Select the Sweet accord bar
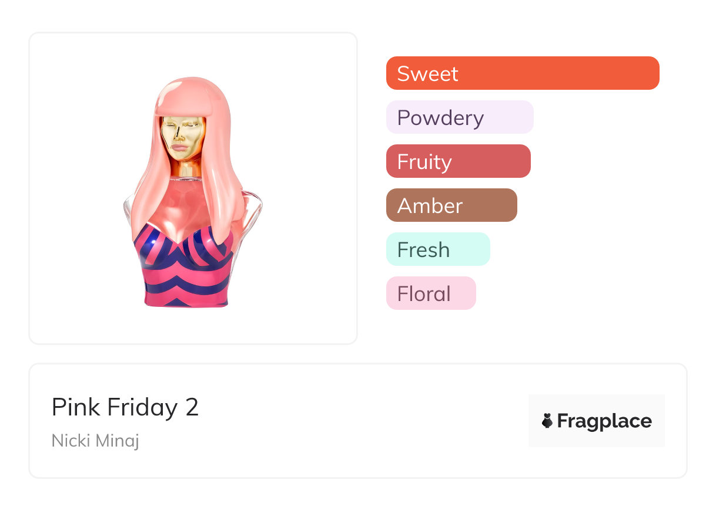Viewport: 716px width, 507px height. pos(522,73)
